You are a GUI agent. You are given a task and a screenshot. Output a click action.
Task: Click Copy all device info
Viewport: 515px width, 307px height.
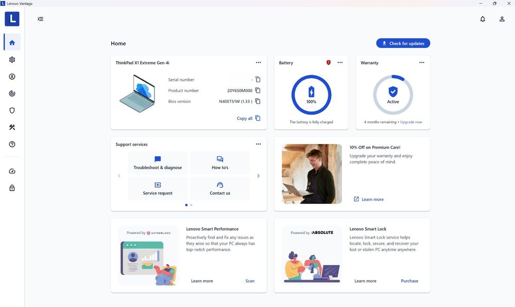coord(249,118)
